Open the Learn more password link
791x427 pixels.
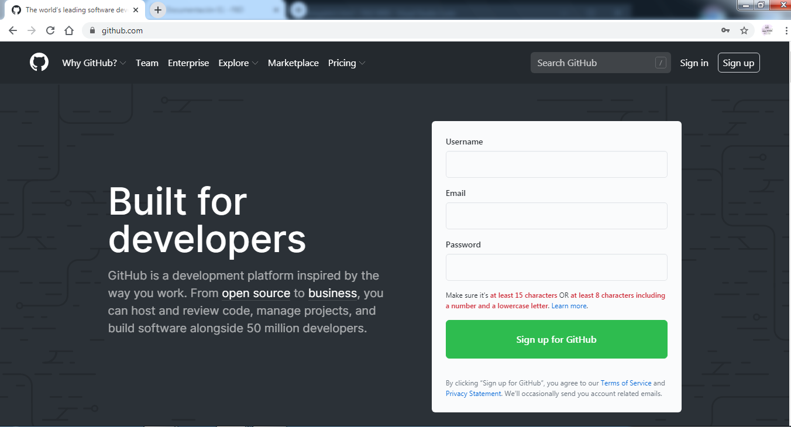(x=569, y=306)
